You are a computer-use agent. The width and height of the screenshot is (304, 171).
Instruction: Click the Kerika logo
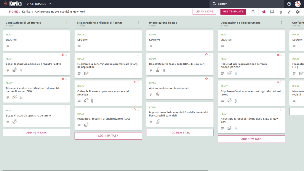(13, 4)
